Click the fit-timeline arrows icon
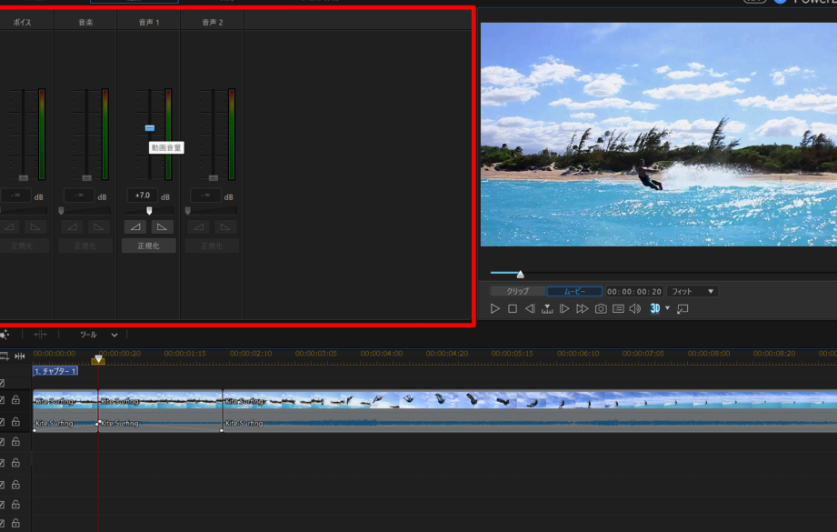Viewport: 837px width, 532px height. click(x=20, y=356)
